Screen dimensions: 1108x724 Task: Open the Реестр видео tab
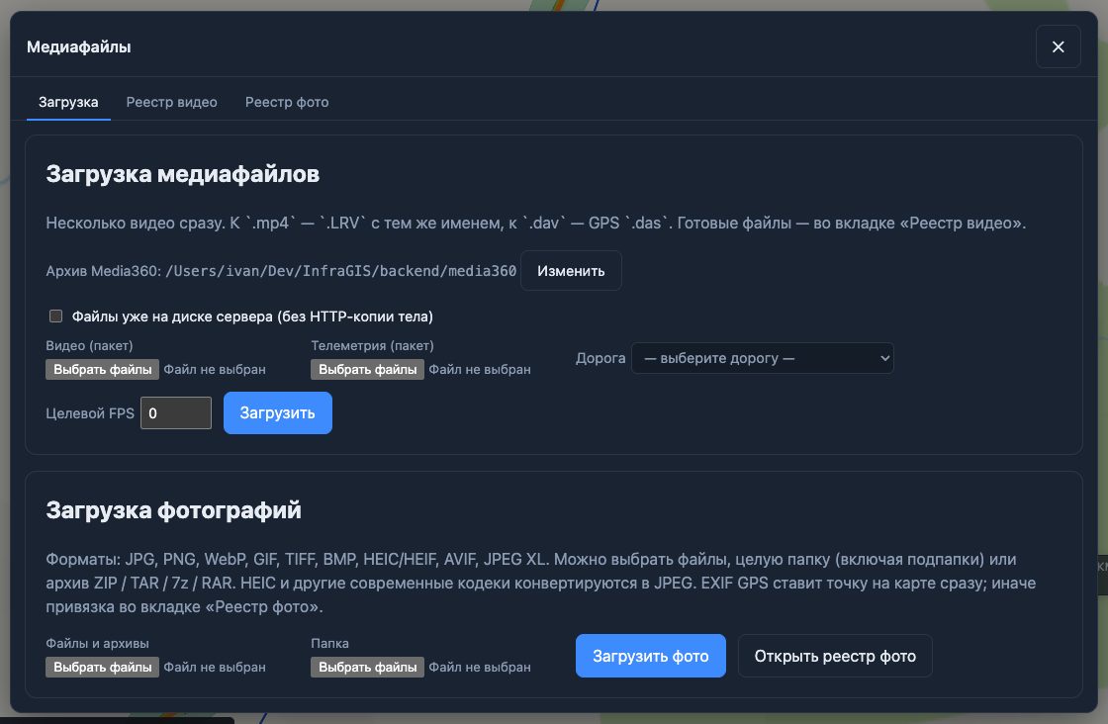click(x=172, y=102)
